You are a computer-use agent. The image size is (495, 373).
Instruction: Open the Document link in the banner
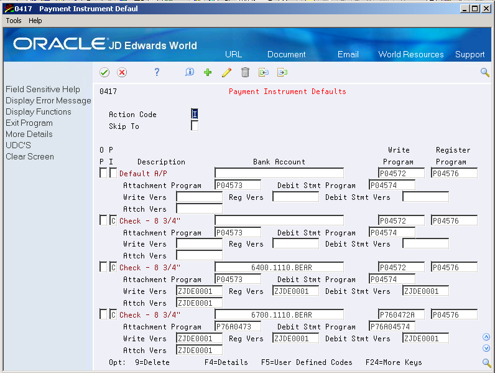(x=286, y=54)
